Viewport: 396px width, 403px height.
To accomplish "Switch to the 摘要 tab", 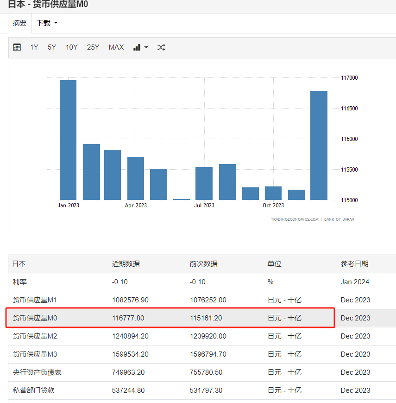I will (x=20, y=23).
